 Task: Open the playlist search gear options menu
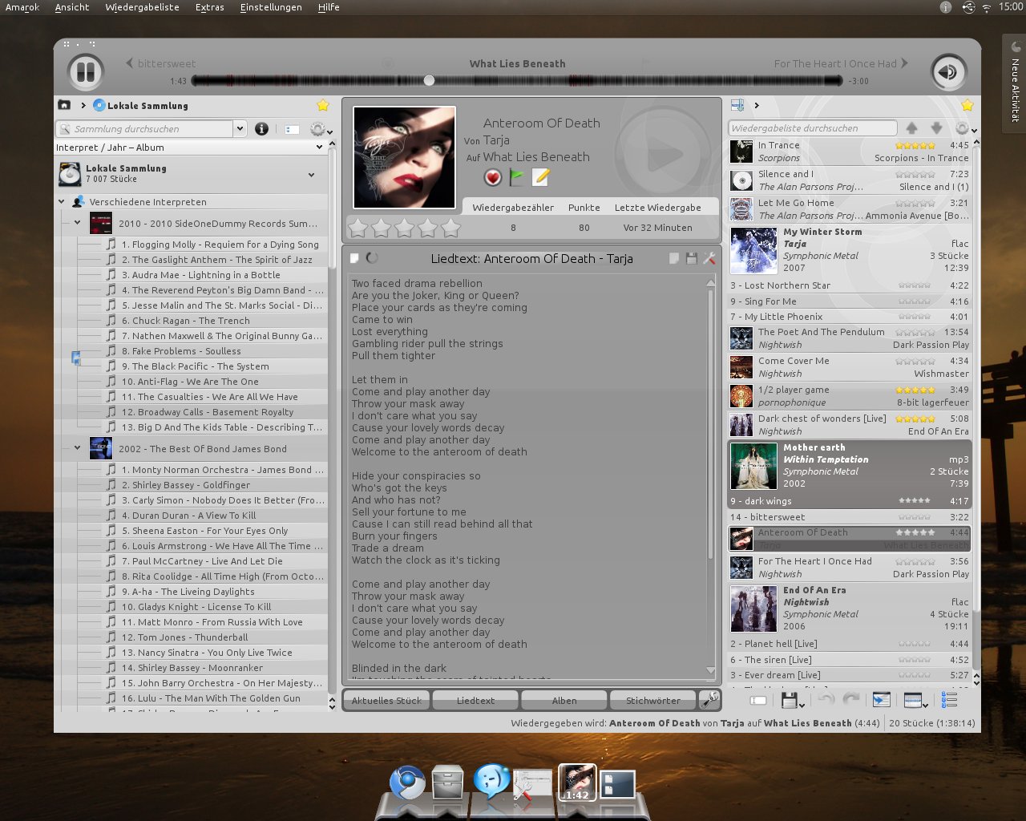964,128
